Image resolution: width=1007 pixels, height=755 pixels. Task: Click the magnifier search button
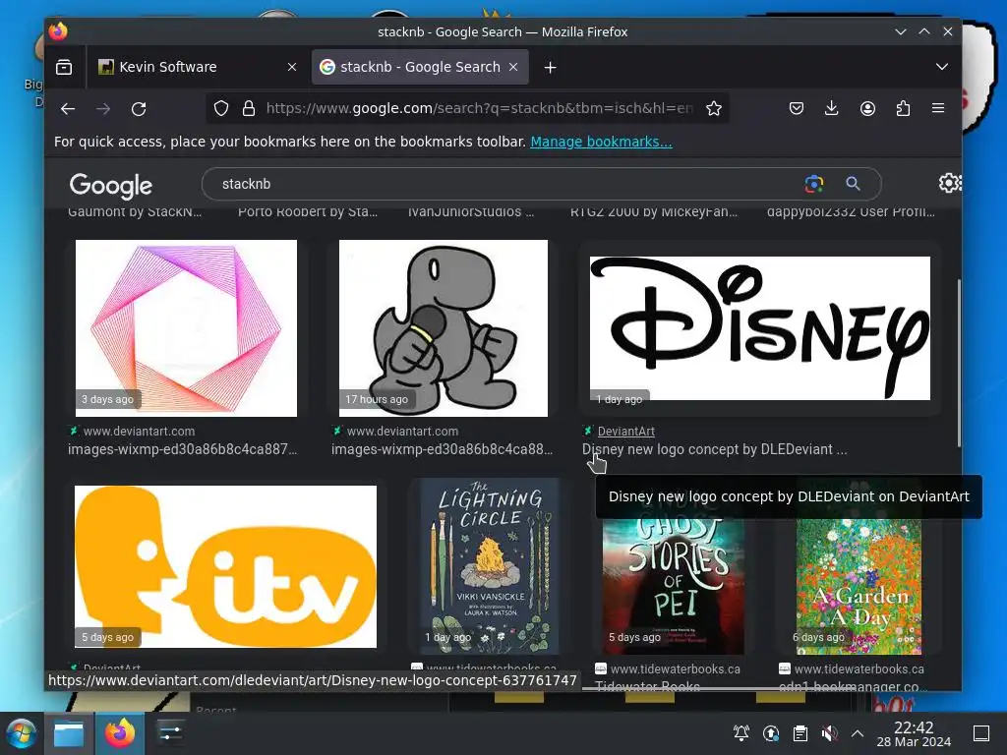853,184
